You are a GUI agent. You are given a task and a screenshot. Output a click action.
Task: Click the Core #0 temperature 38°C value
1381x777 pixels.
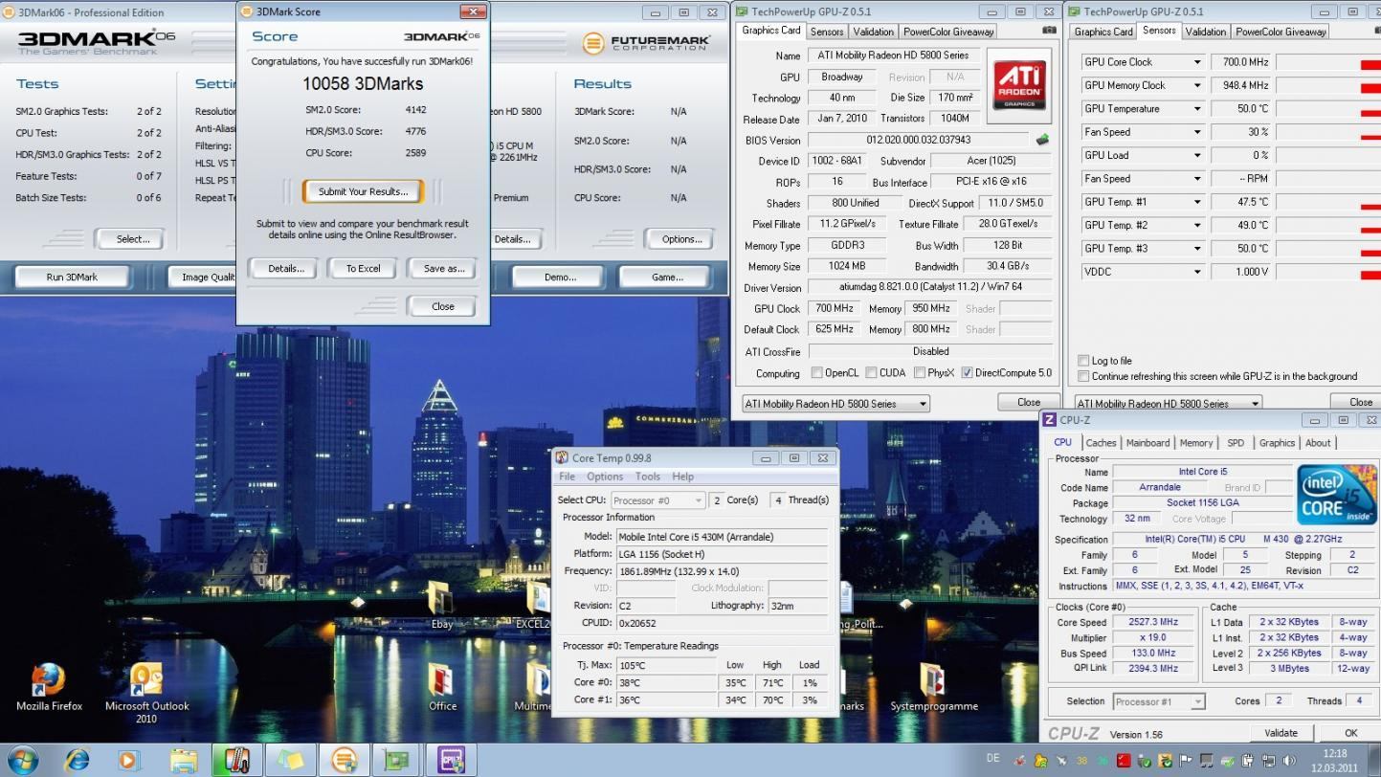pos(666,682)
